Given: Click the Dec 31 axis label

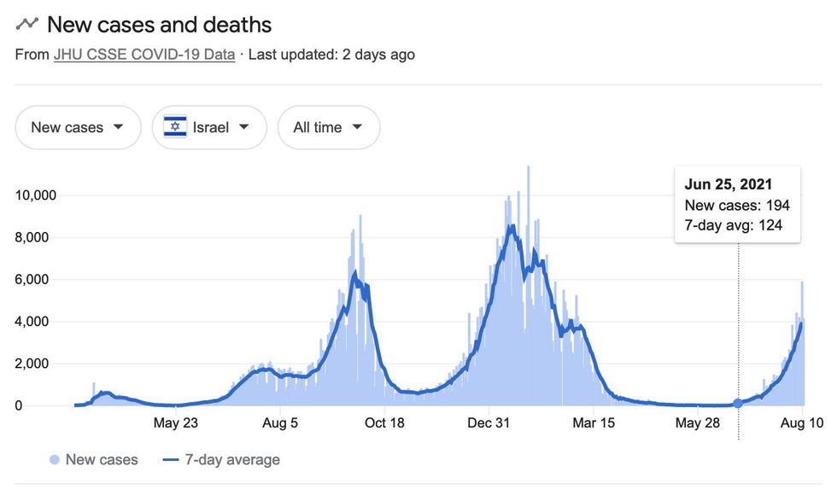Looking at the screenshot, I should [489, 423].
